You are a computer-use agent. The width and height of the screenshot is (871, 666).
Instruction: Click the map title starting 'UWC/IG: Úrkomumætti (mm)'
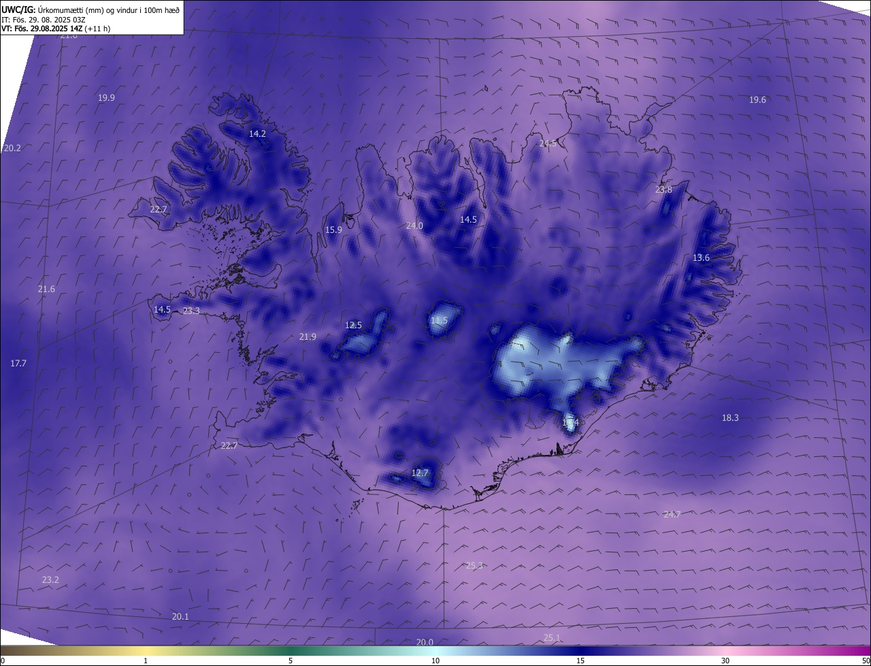(91, 10)
